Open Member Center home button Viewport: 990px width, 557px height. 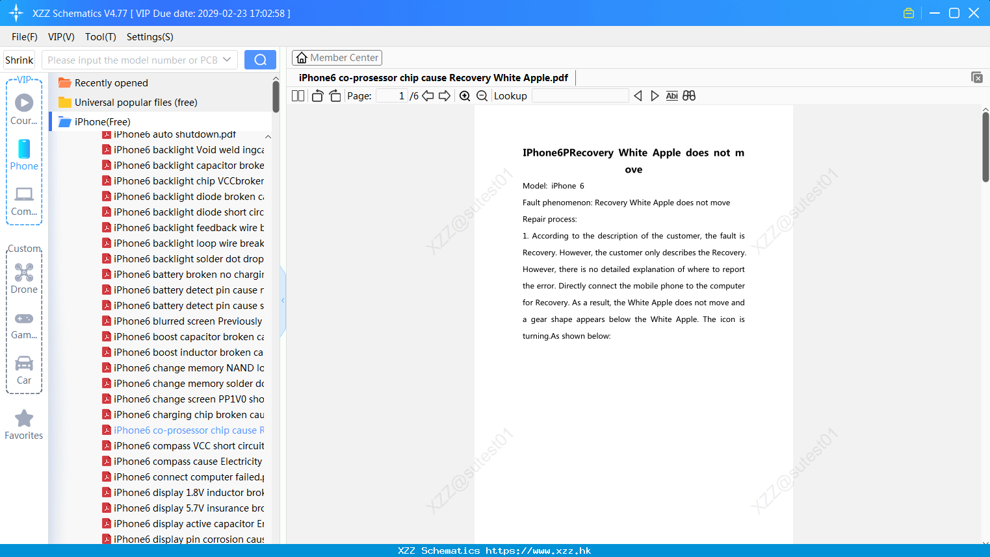(x=337, y=58)
